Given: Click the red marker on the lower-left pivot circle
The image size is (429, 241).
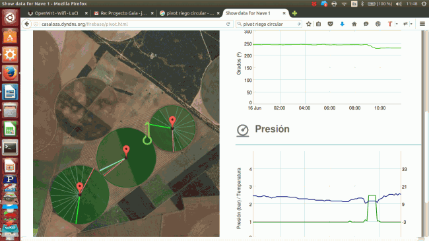Looking at the screenshot, I should (x=80, y=187).
